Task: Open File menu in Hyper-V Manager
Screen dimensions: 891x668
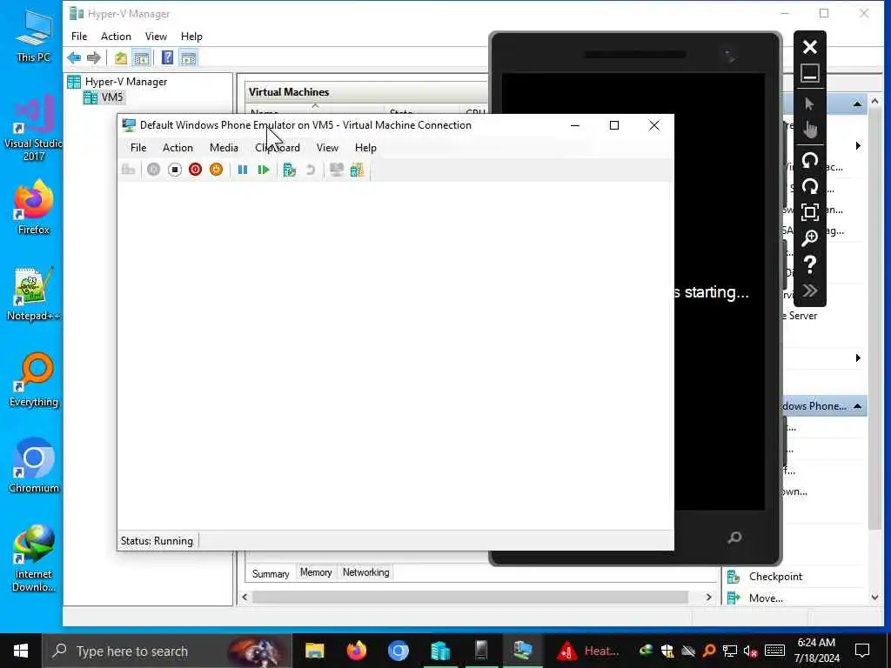Action: [x=79, y=37]
